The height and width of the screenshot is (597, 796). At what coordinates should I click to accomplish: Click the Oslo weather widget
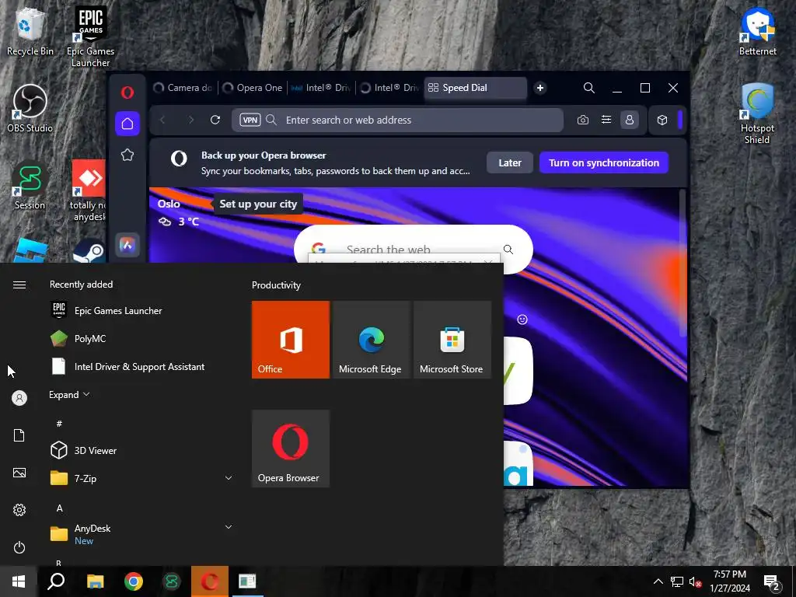(x=179, y=213)
